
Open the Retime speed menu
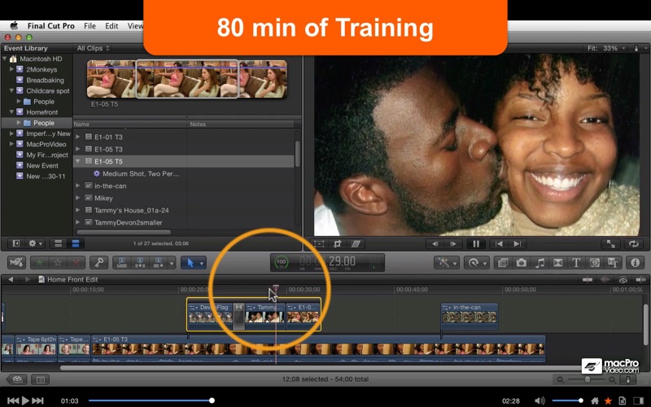[476, 262]
